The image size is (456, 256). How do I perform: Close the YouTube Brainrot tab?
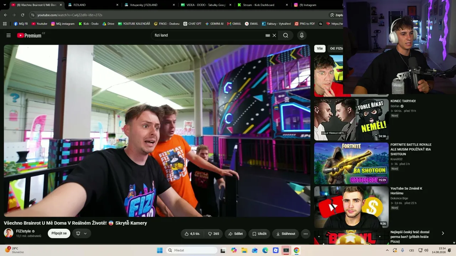[x=61, y=5]
